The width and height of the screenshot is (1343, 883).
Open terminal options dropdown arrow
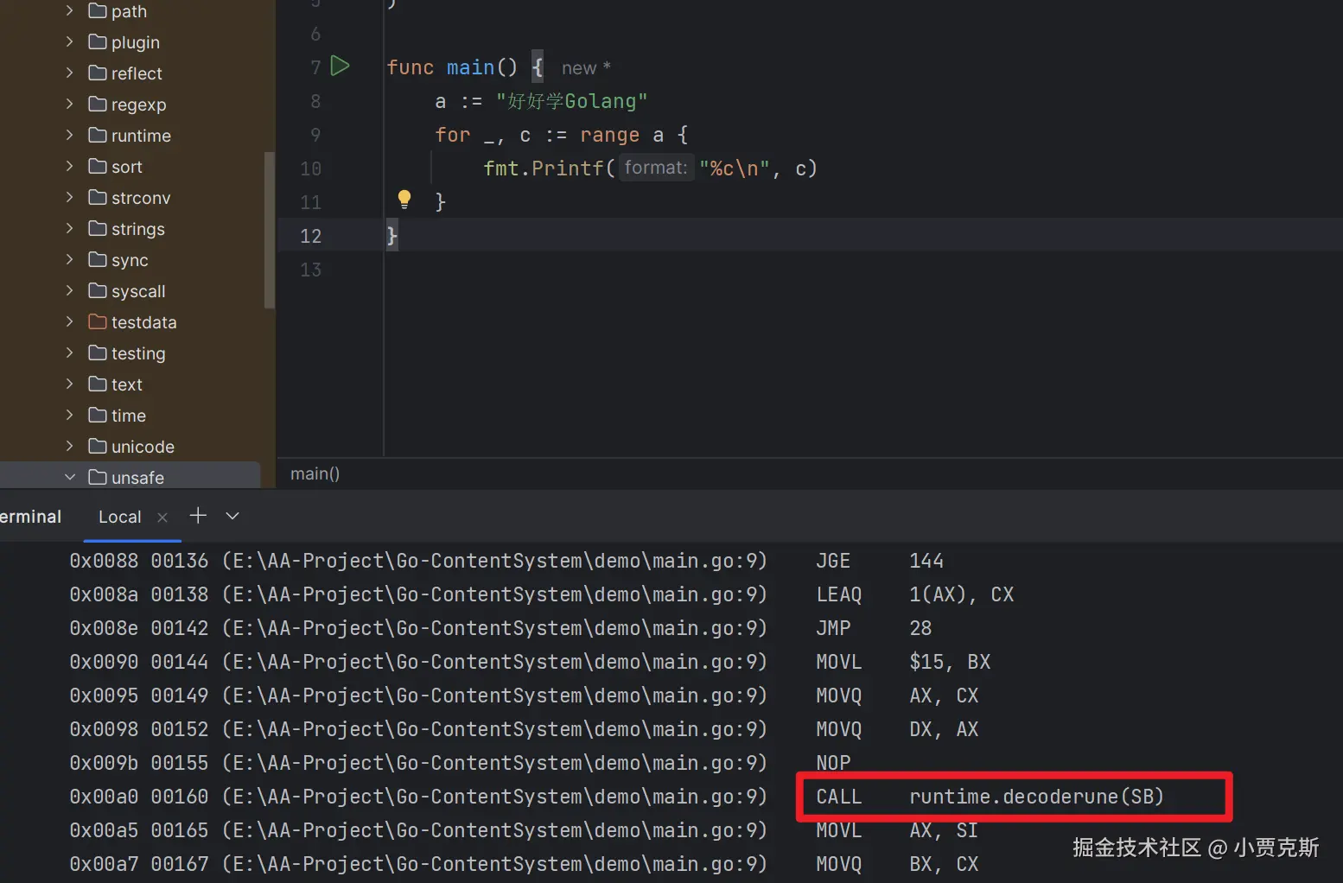click(232, 516)
